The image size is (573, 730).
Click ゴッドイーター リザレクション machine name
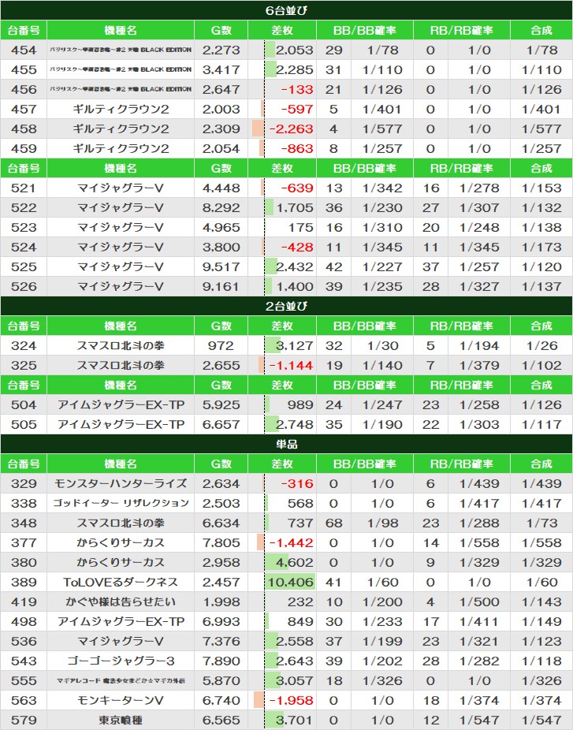[121, 503]
